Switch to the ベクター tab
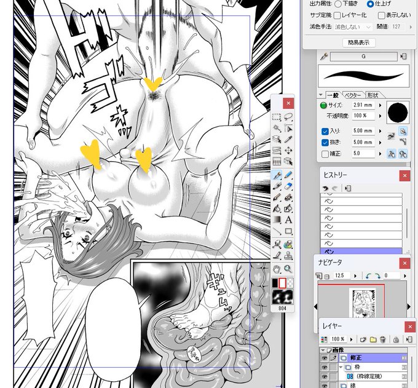The height and width of the screenshot is (388, 418). coord(352,95)
